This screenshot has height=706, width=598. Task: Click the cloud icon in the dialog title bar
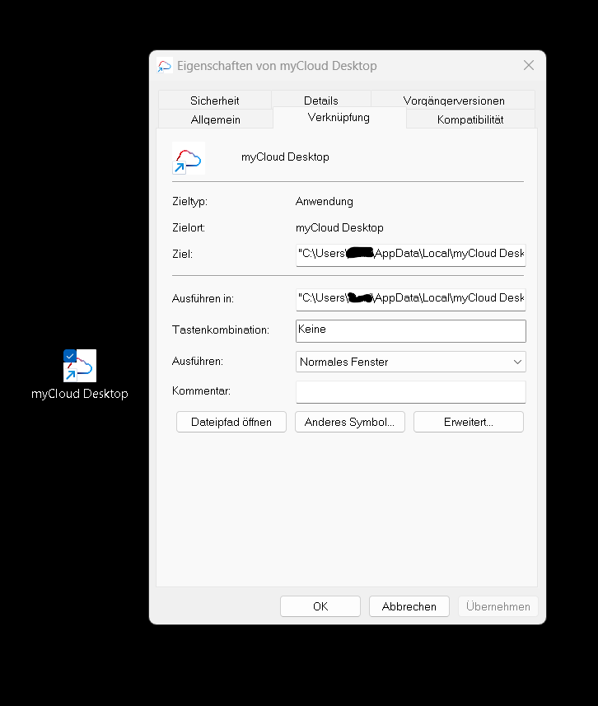click(x=165, y=66)
